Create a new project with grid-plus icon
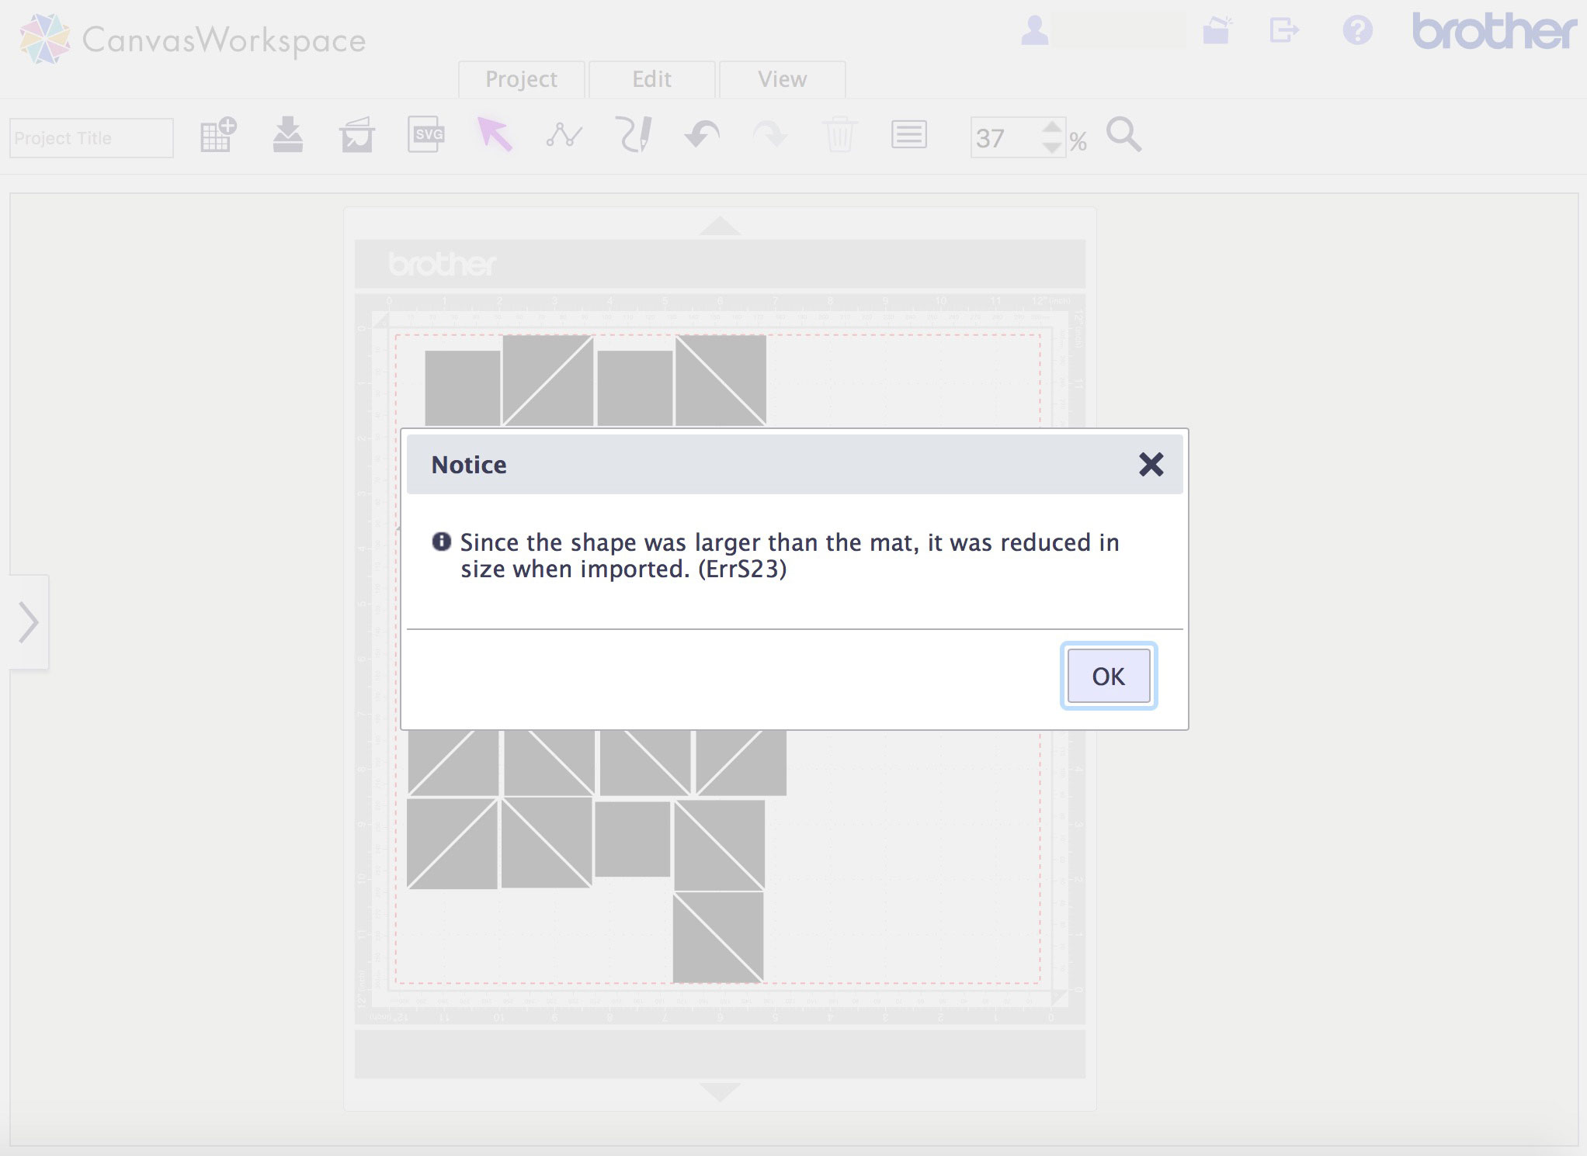The image size is (1587, 1156). click(218, 135)
